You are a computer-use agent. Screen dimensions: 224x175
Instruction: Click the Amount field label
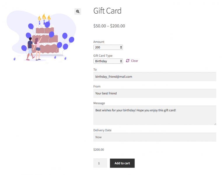pyautogui.click(x=99, y=42)
